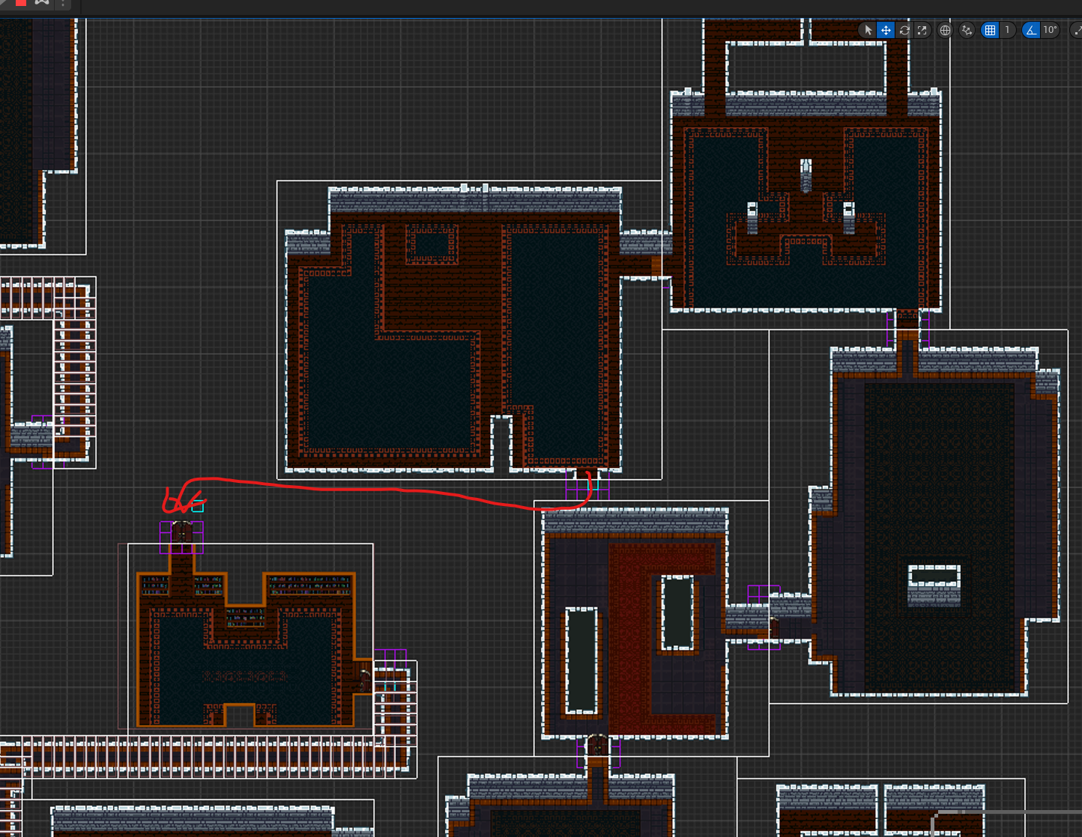Select the small cyan box near the red scribble
The height and width of the screenshot is (837, 1082).
point(197,507)
